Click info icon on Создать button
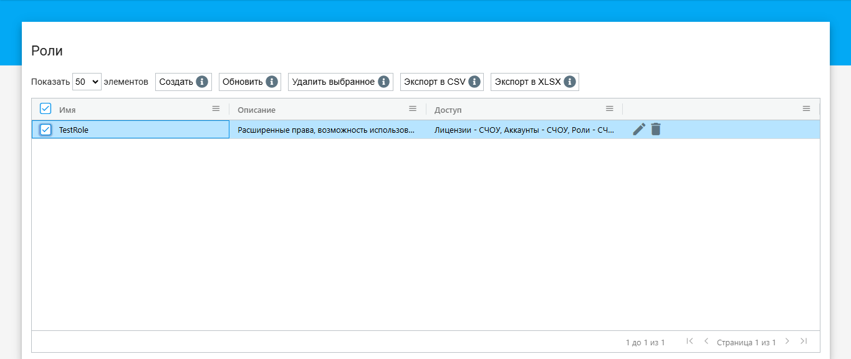851x359 pixels. point(201,82)
